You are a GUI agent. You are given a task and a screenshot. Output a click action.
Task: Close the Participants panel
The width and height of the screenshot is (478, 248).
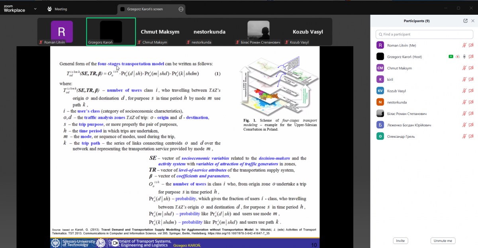coord(472,21)
